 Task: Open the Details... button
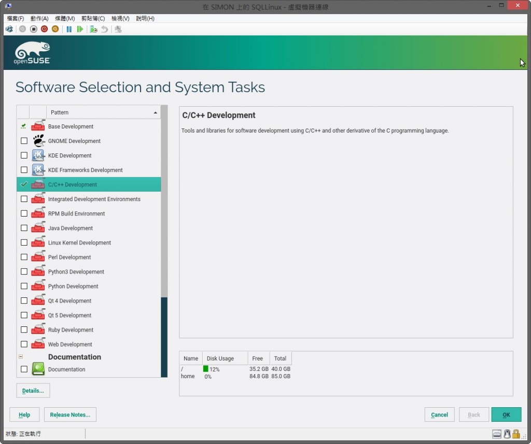pos(33,391)
